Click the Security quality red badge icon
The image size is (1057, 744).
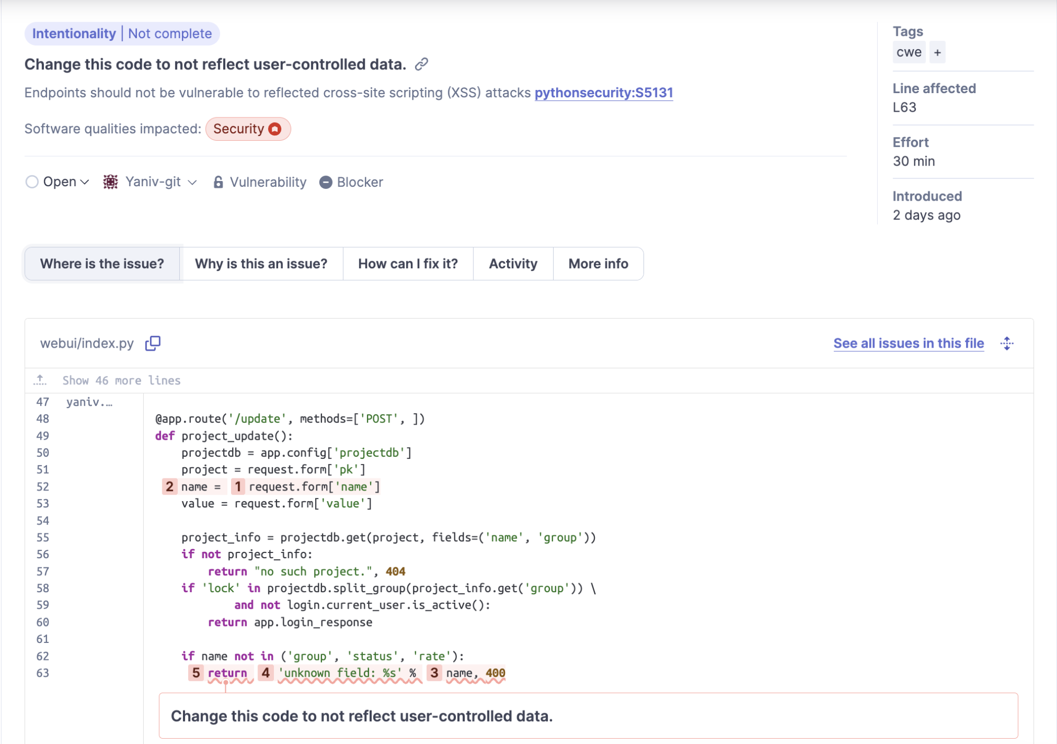[275, 129]
